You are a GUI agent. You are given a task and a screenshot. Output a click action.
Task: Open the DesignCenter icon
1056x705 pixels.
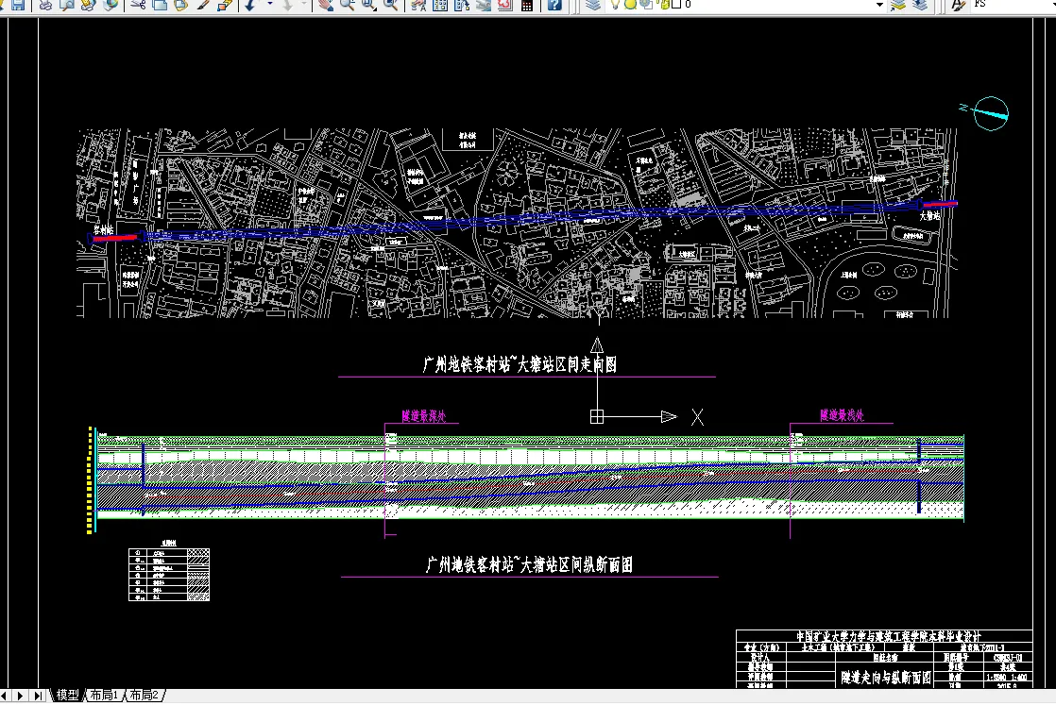(x=440, y=5)
